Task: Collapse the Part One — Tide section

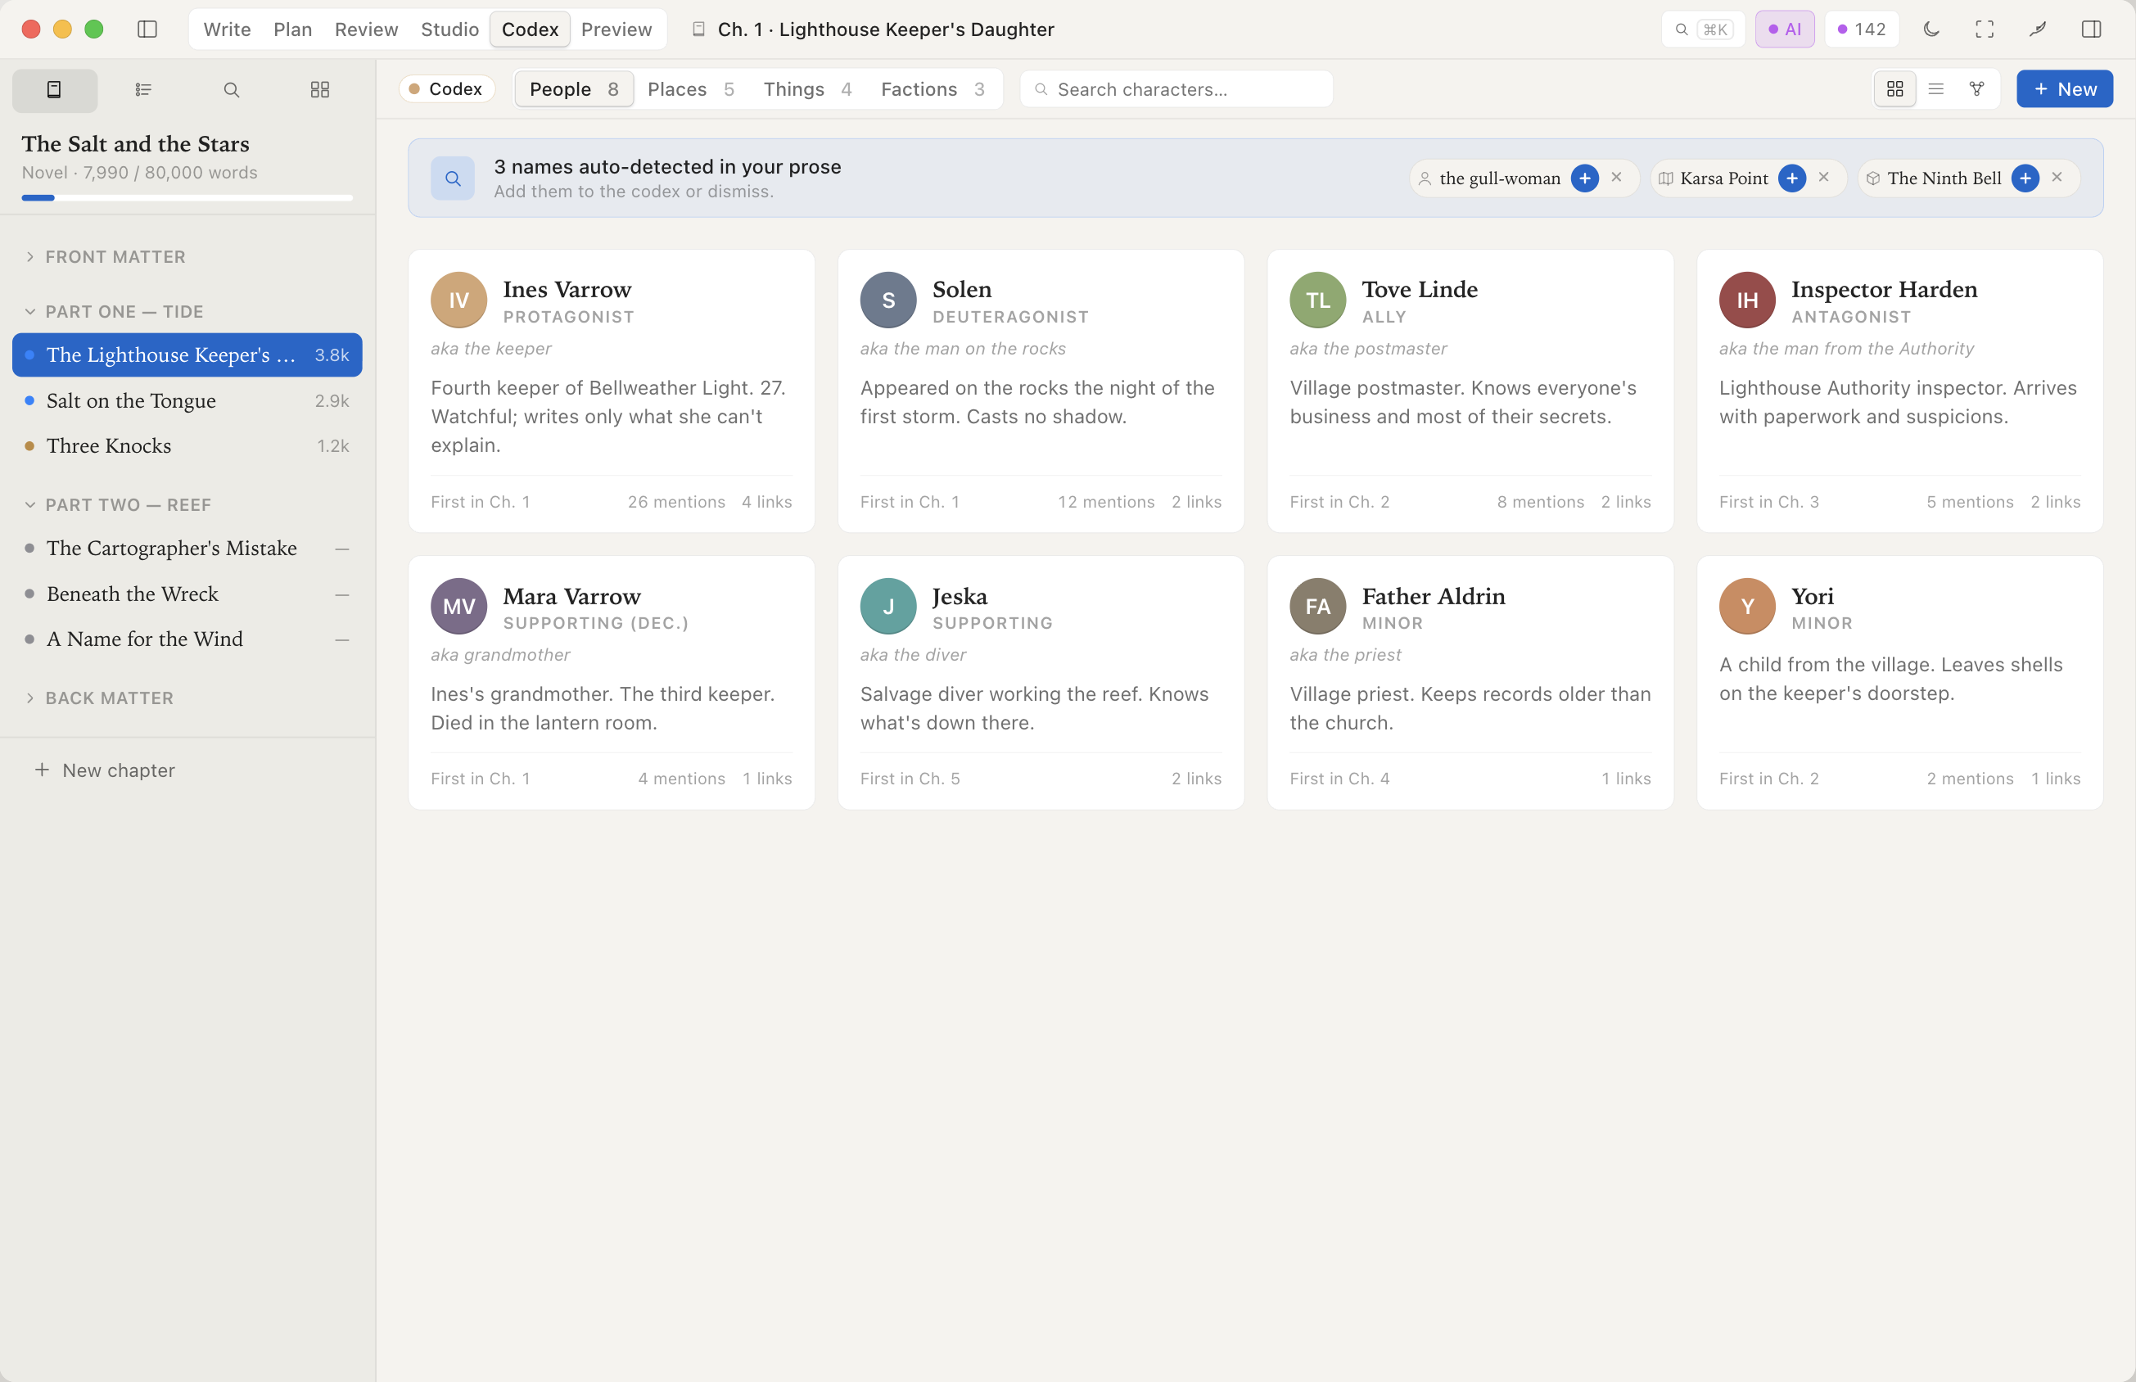Action: coord(112,311)
